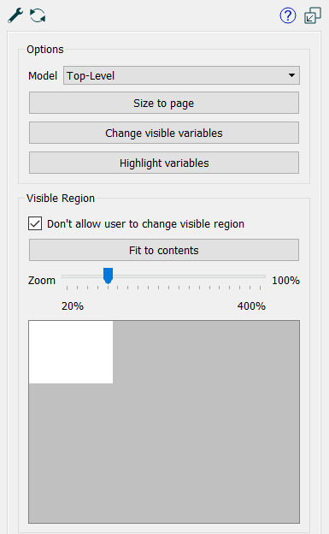
Task: Click Change visible variables button
Action: pos(164,133)
